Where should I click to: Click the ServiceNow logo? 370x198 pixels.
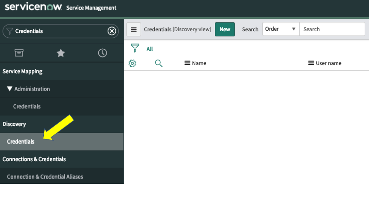pos(33,6)
